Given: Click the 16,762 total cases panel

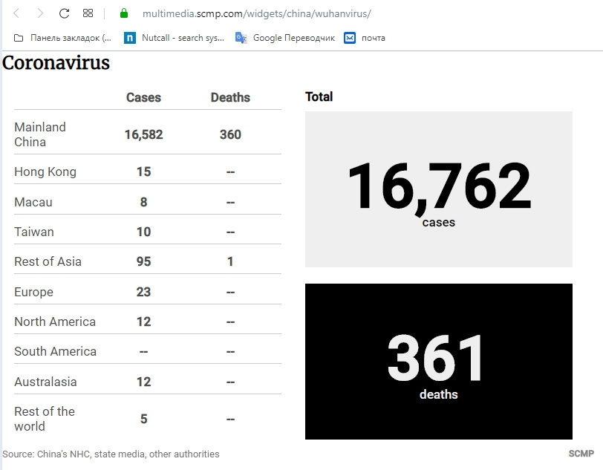Looking at the screenshot, I should (438, 189).
